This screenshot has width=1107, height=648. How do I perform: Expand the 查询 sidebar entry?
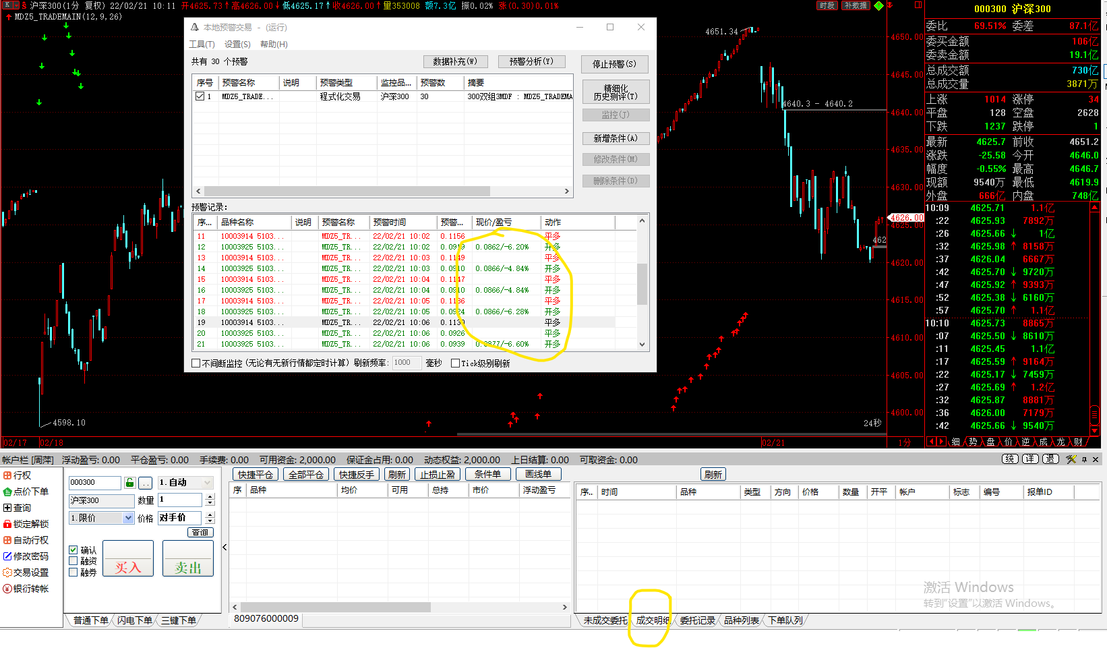tap(17, 508)
